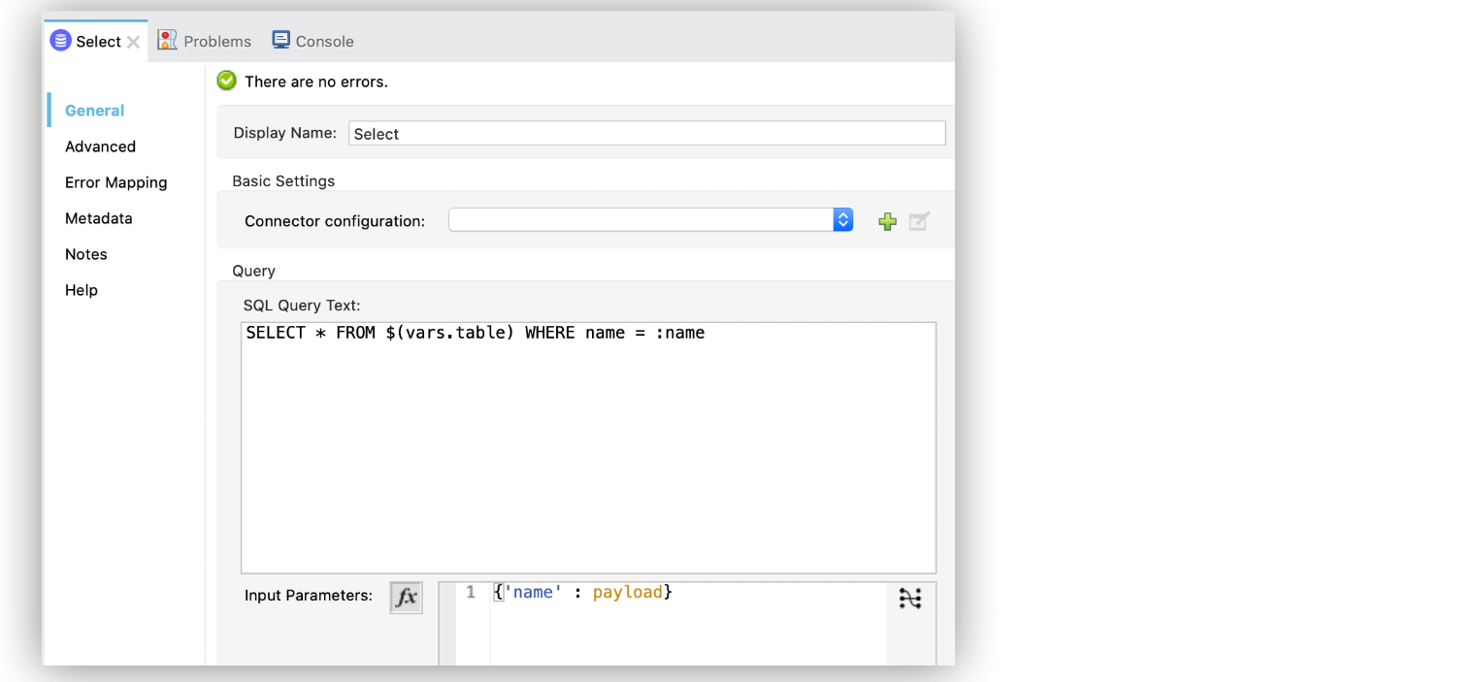Viewport: 1480px width, 682px height.
Task: Click the green plus to add connector configuration
Action: [887, 221]
